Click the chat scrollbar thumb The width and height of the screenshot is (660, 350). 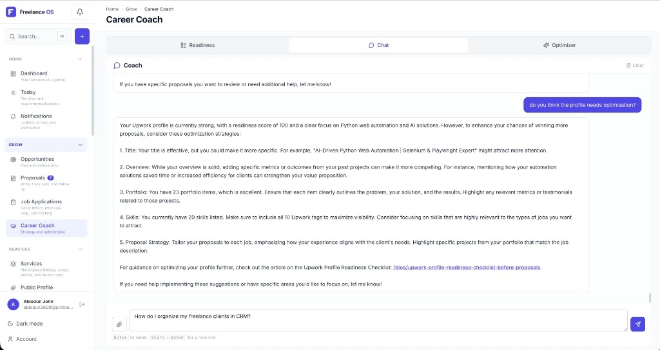click(x=650, y=297)
